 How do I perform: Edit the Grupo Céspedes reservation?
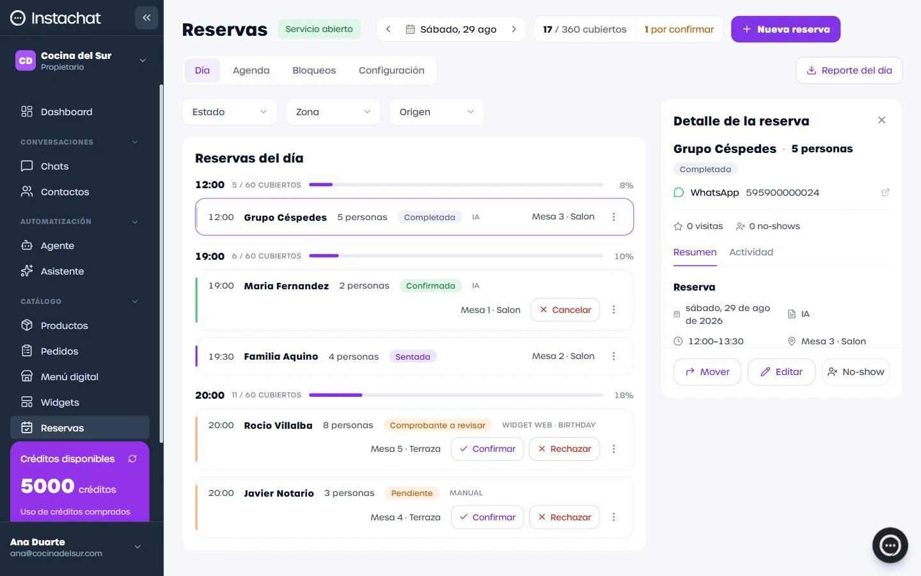click(781, 372)
